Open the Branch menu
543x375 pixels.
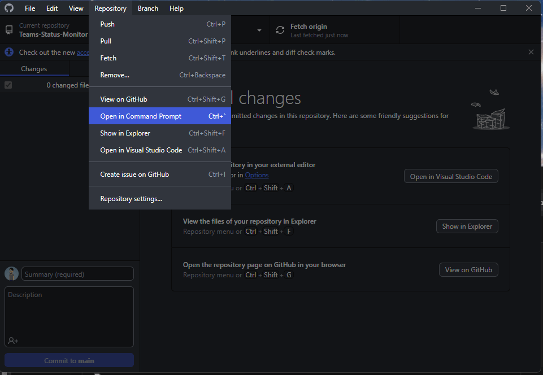148,8
